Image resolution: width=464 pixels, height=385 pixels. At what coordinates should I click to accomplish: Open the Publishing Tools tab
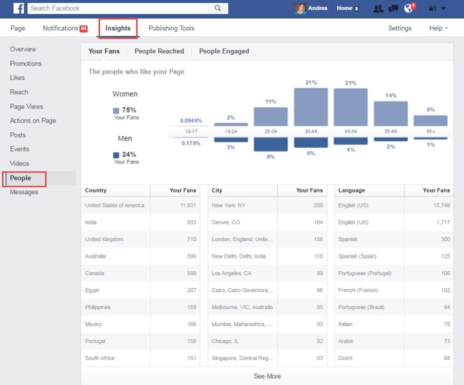pos(171,28)
